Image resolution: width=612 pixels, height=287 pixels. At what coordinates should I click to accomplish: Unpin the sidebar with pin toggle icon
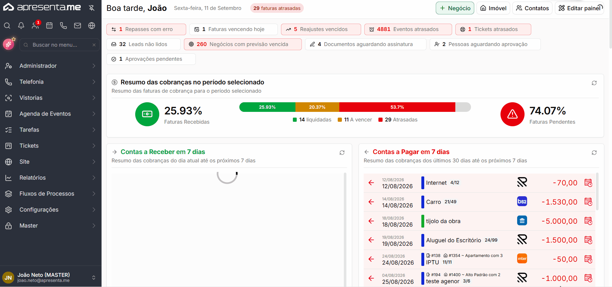coord(92,8)
